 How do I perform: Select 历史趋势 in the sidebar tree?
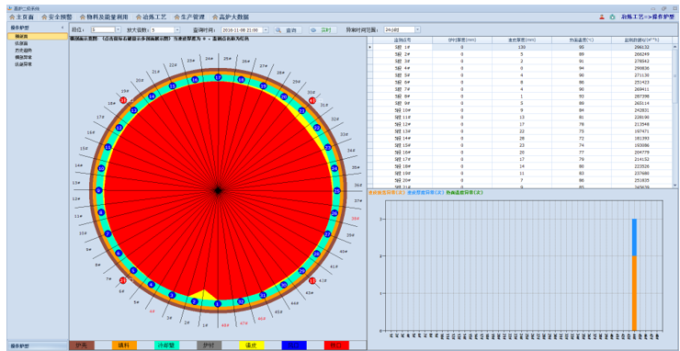pyautogui.click(x=23, y=50)
